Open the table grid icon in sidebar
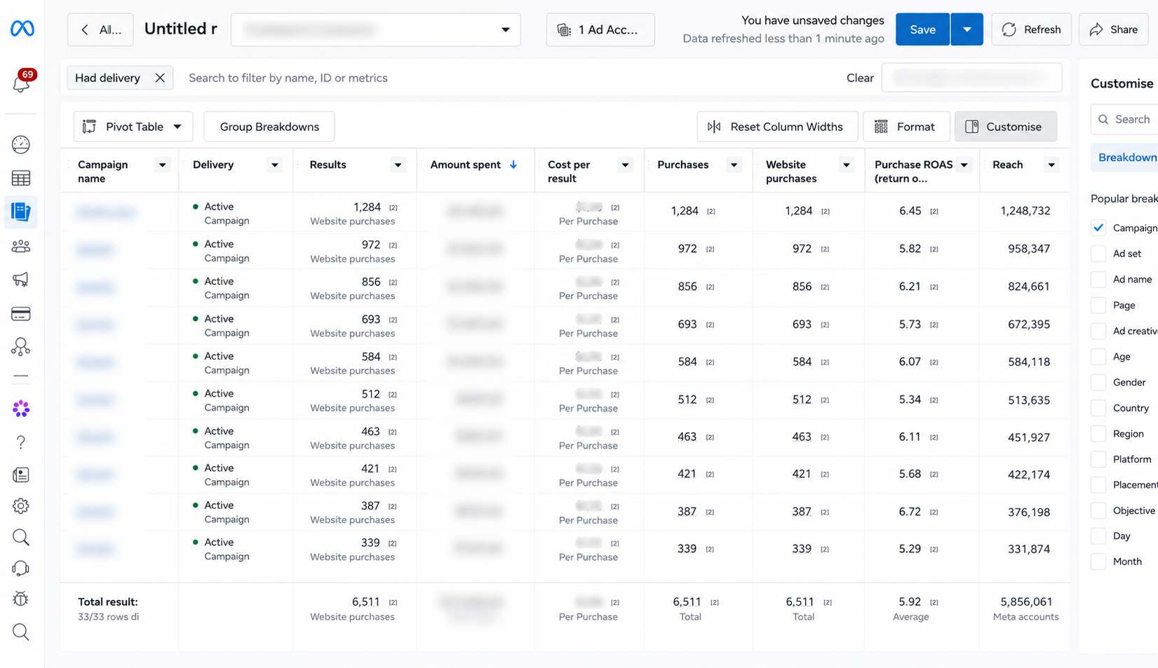Image resolution: width=1158 pixels, height=668 pixels. [21, 178]
